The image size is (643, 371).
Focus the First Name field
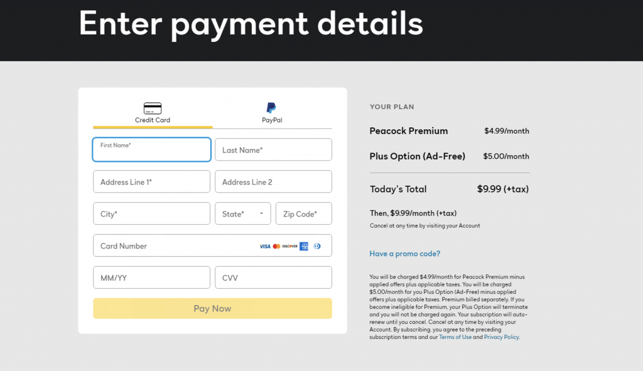click(x=151, y=150)
